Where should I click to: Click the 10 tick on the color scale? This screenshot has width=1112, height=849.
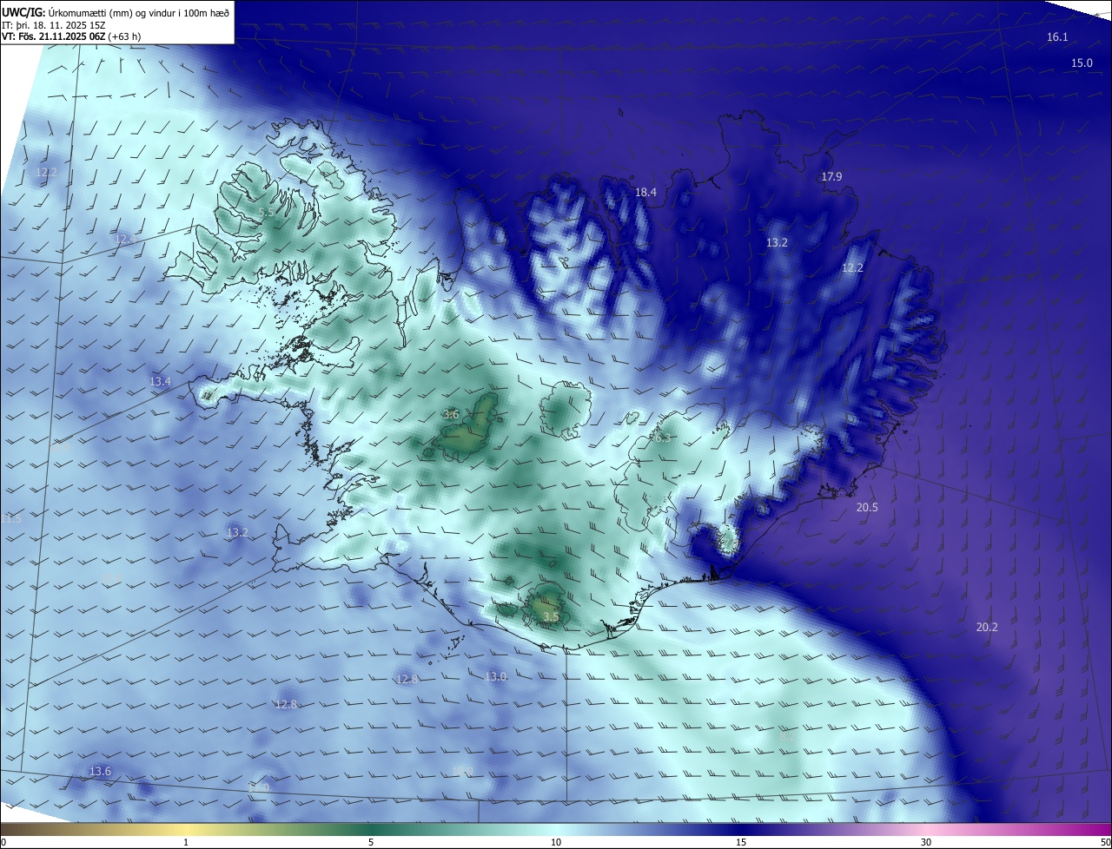click(x=556, y=842)
